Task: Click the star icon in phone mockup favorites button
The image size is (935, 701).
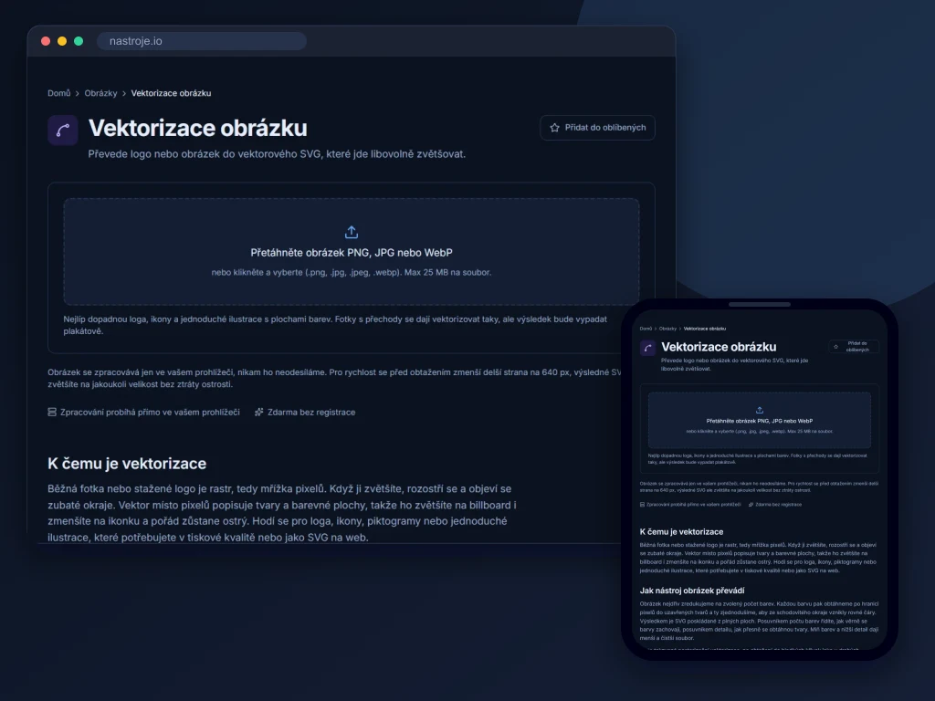Action: point(835,346)
